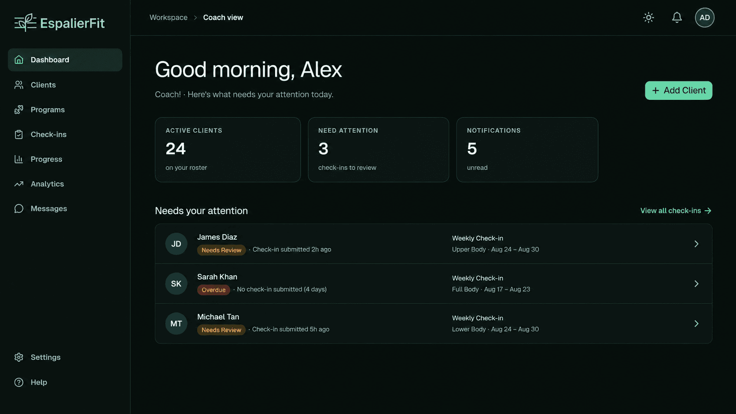Open the Active Clients card
This screenshot has width=736, height=414.
pyautogui.click(x=228, y=150)
